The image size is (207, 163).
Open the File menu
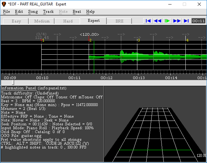(x=6, y=12)
